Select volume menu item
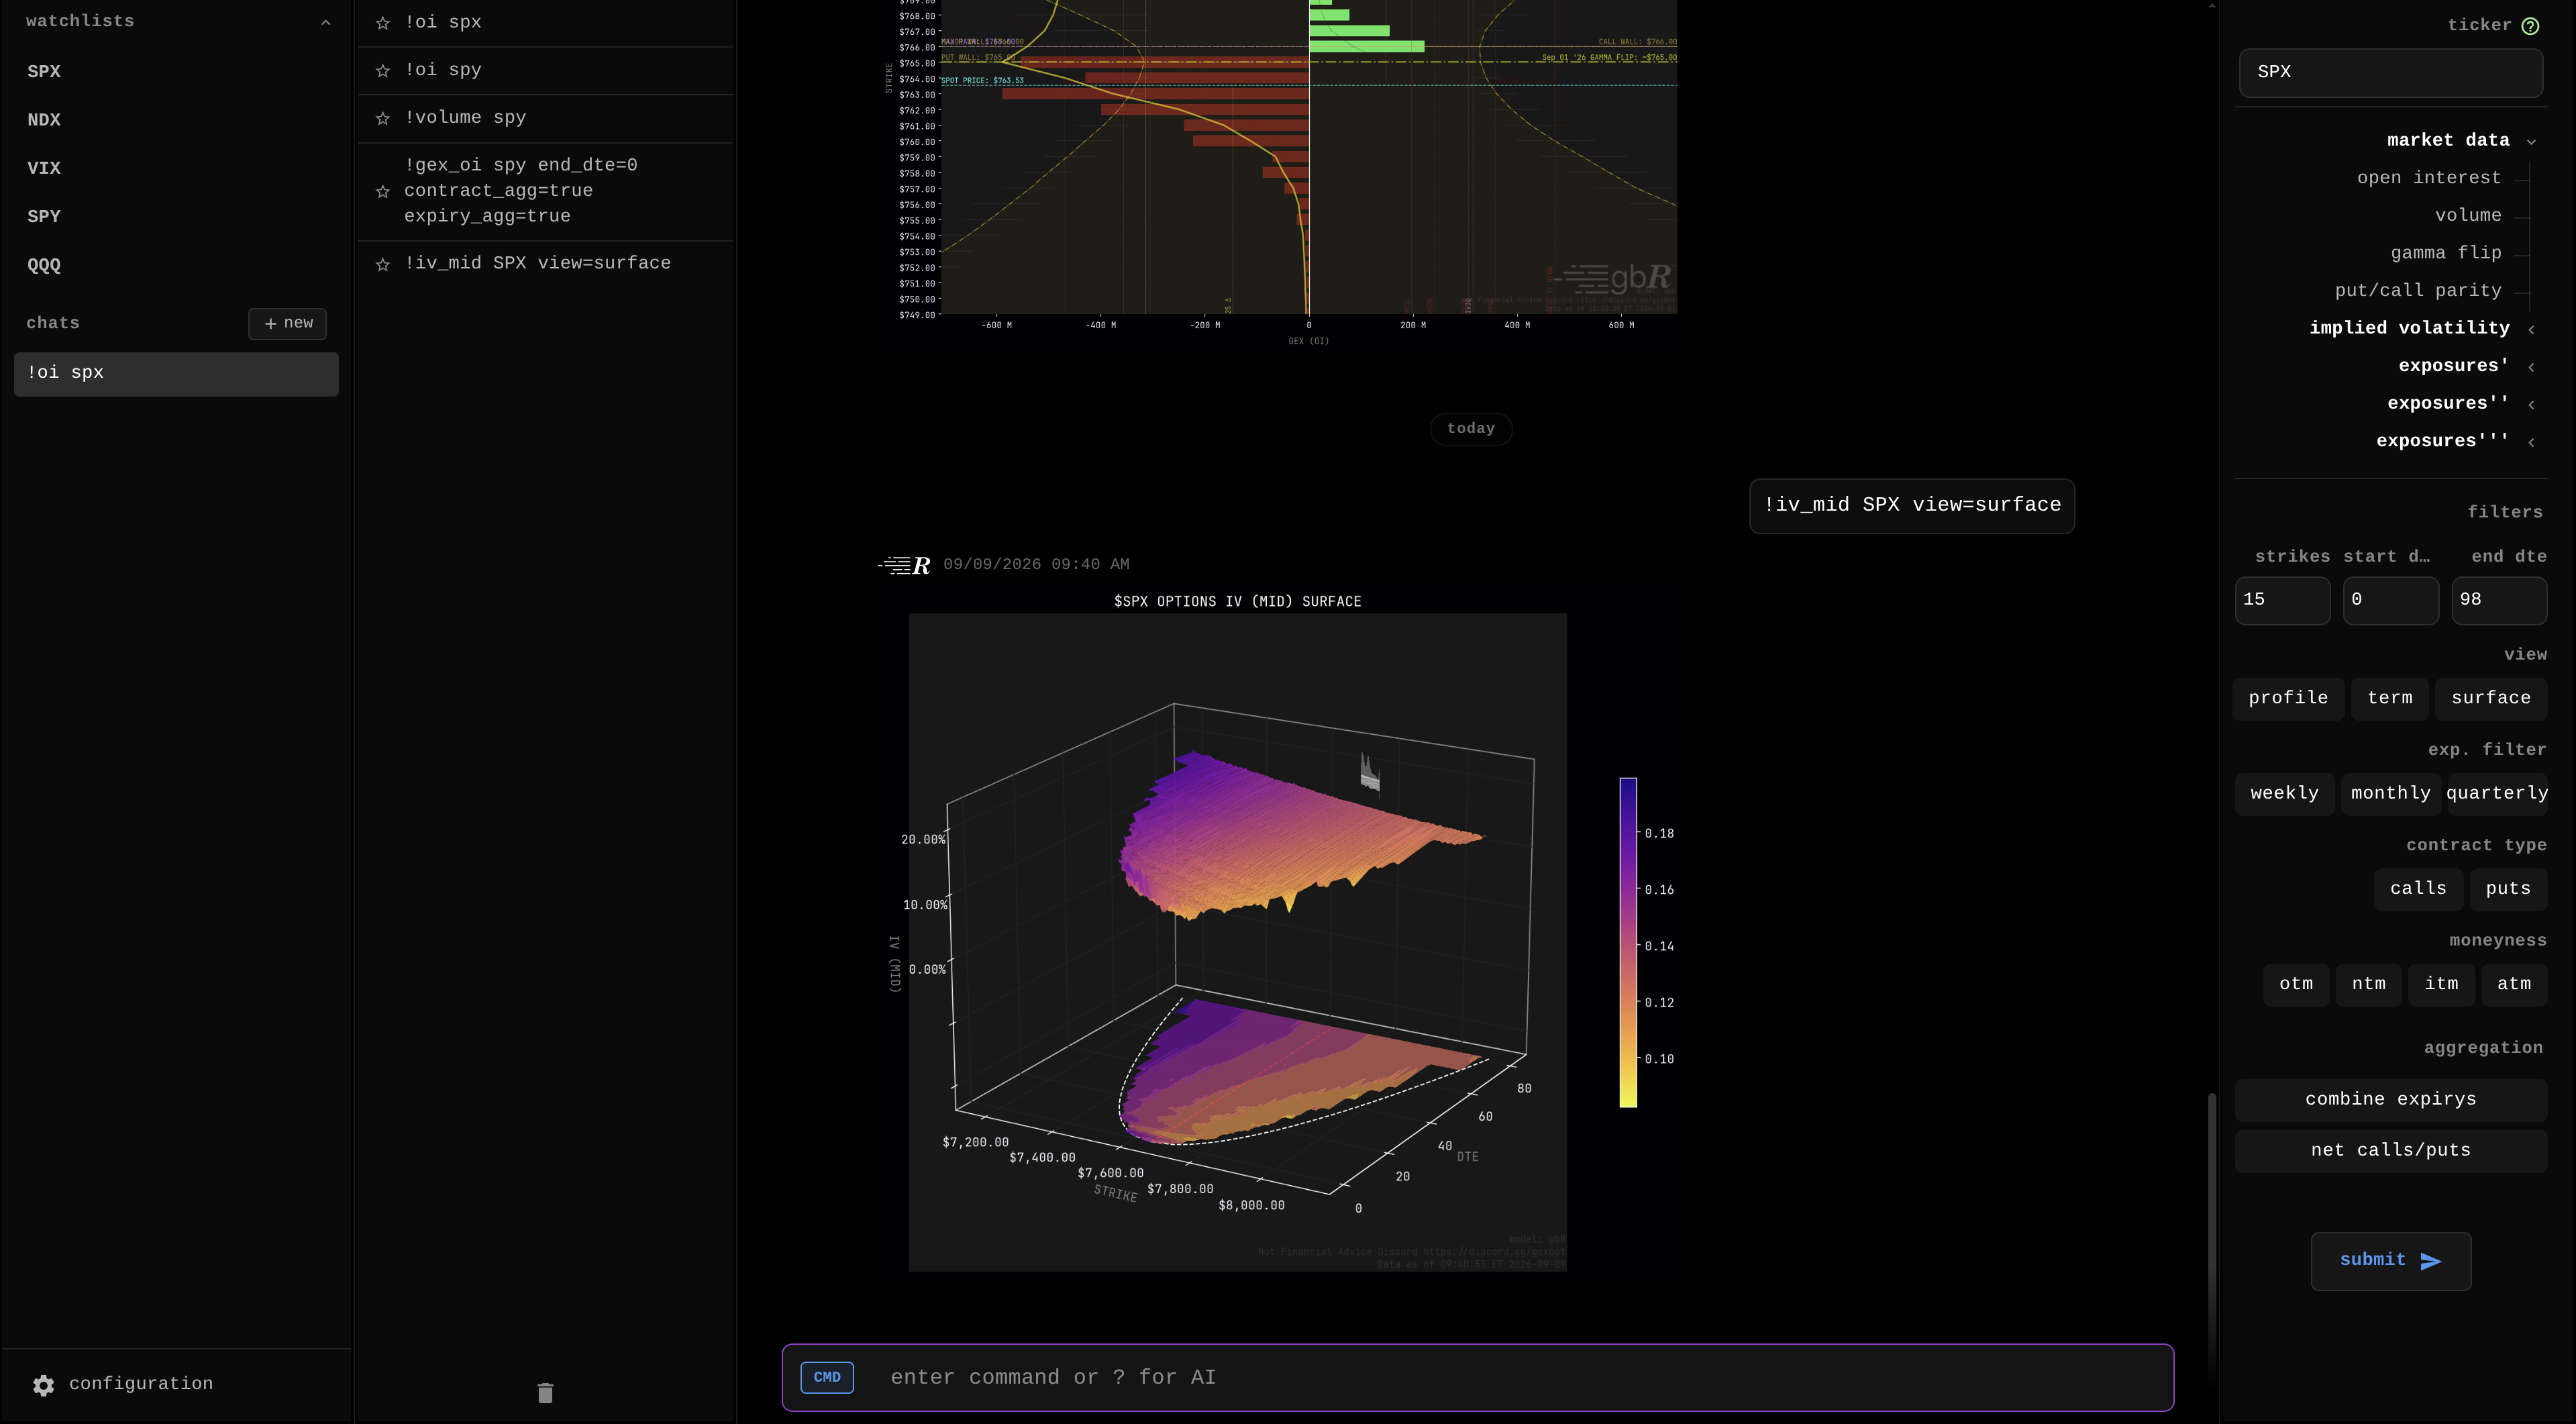The image size is (2576, 1424). 2467,215
